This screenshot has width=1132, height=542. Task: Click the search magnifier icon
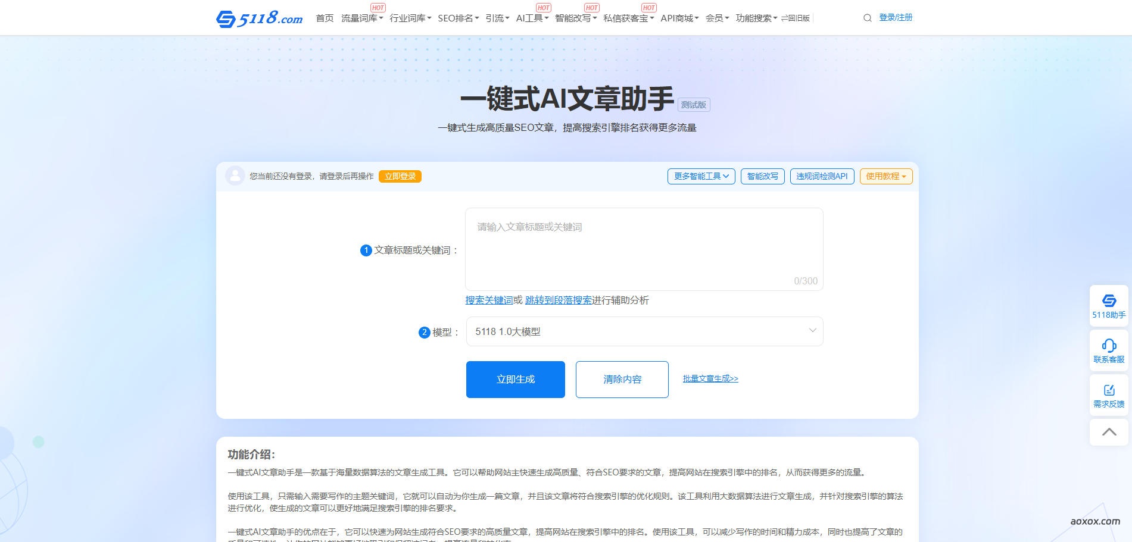(867, 18)
